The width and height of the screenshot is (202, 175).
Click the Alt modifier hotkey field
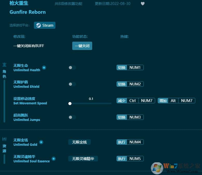point(173,100)
